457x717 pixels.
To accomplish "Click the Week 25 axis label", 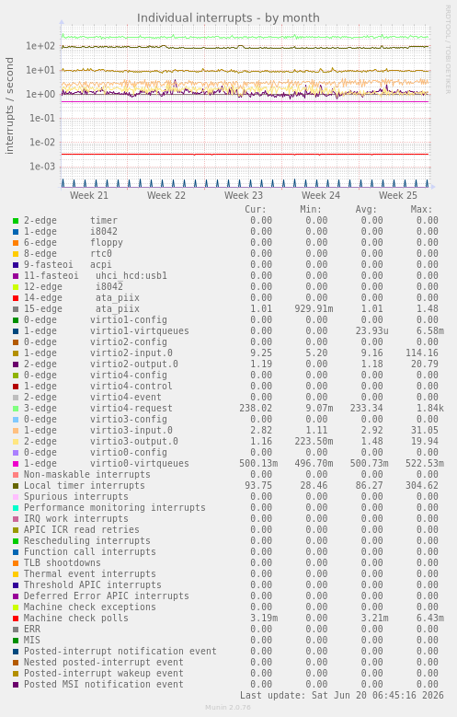I will tap(398, 195).
